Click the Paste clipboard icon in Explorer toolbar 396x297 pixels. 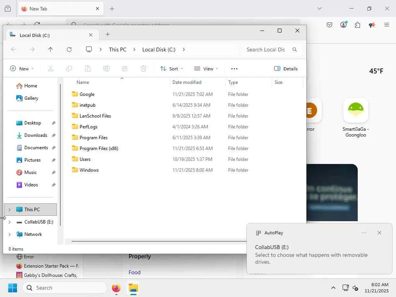click(x=88, y=68)
